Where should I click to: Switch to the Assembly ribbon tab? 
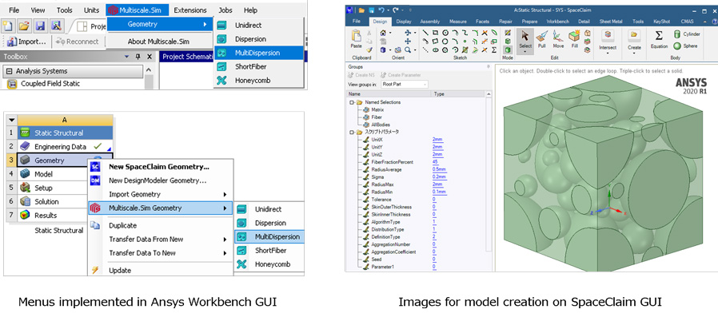click(x=429, y=22)
